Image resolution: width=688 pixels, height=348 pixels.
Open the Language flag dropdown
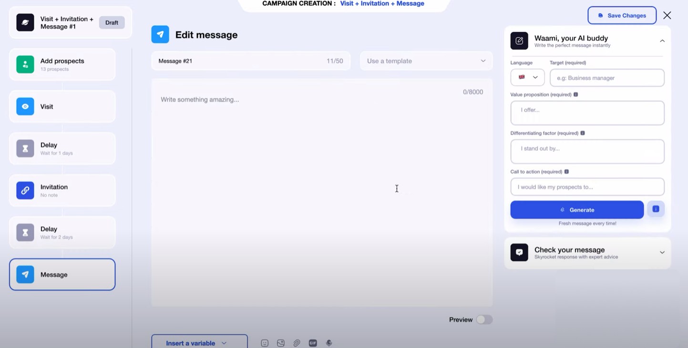pyautogui.click(x=527, y=77)
